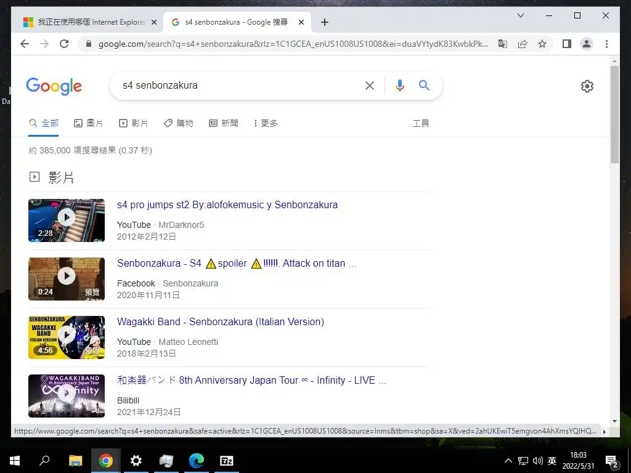Open the volume tray icon
Viewport: 631px width, 473px height.
point(537,461)
